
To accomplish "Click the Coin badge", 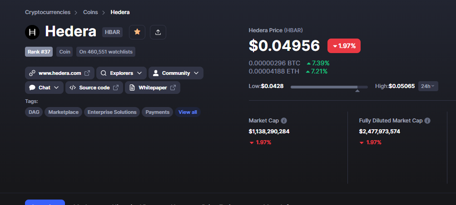I will (65, 52).
